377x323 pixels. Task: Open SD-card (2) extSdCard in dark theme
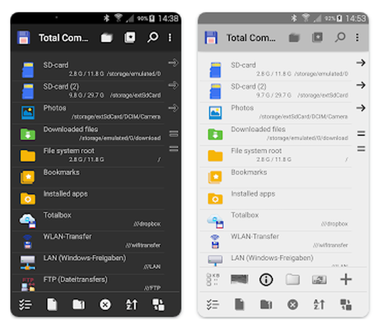[x=89, y=91]
